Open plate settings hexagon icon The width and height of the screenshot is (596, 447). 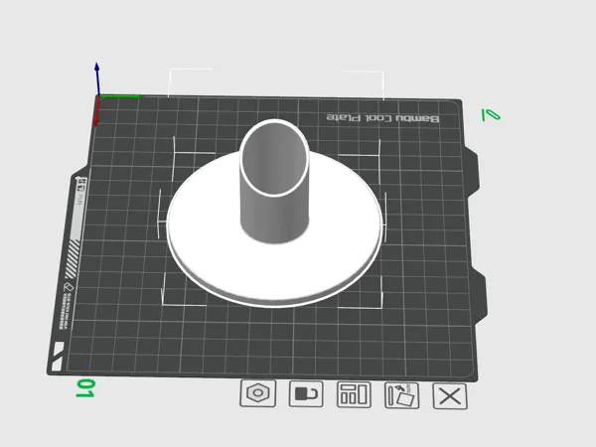(257, 393)
